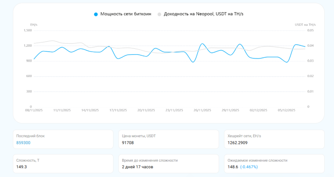Click the 17/11/2025 date on the x-axis
Image resolution: width=334 pixels, height=177 pixels.
click(x=118, y=110)
